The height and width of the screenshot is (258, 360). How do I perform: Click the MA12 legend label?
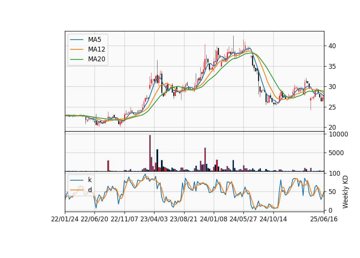point(96,49)
